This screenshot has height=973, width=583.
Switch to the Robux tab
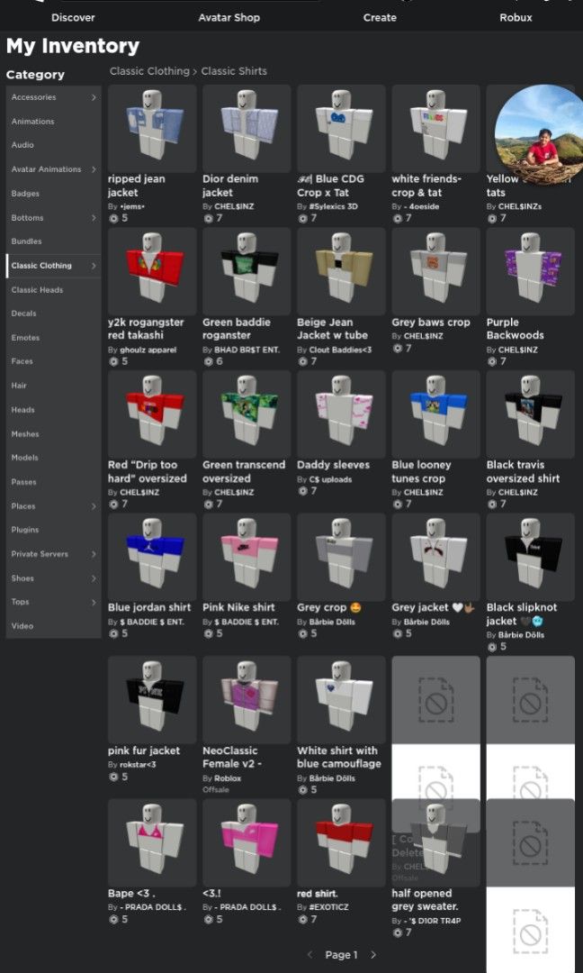click(516, 17)
